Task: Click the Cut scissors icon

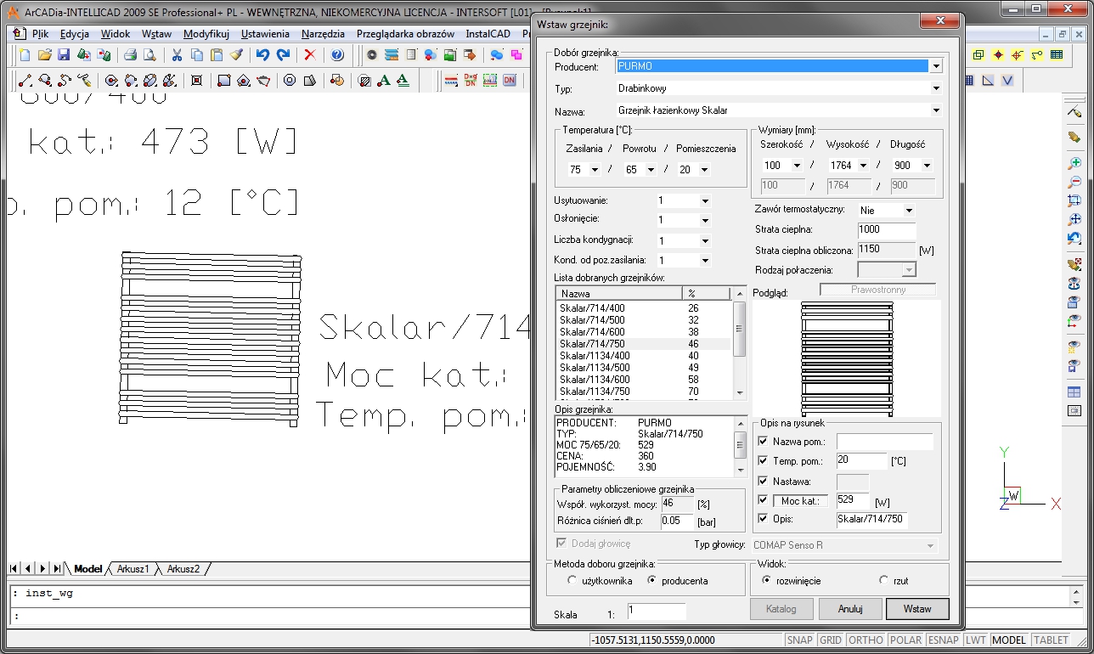Action: (x=178, y=55)
